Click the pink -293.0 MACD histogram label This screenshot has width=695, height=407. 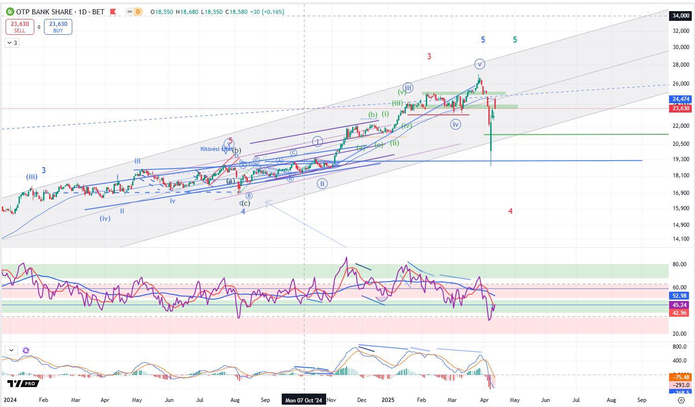click(679, 385)
